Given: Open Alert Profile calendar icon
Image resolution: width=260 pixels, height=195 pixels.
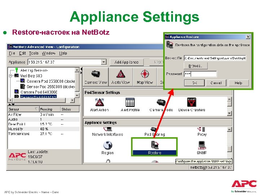Looking at the screenshot, I should click(x=130, y=105).
